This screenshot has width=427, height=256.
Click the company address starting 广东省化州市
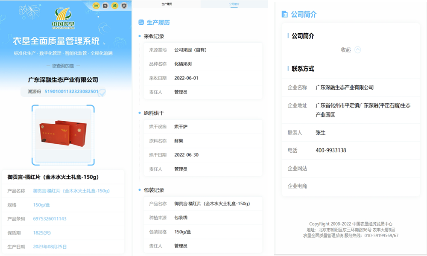(363, 110)
